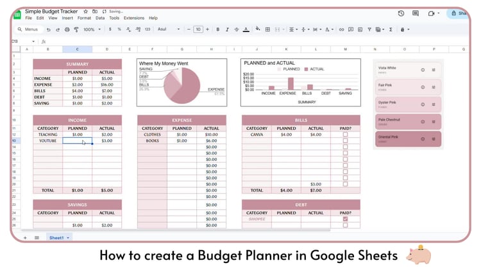Viewport: 481px width, 270px height.
Task: Decrease font size with minus button
Action: [189, 30]
